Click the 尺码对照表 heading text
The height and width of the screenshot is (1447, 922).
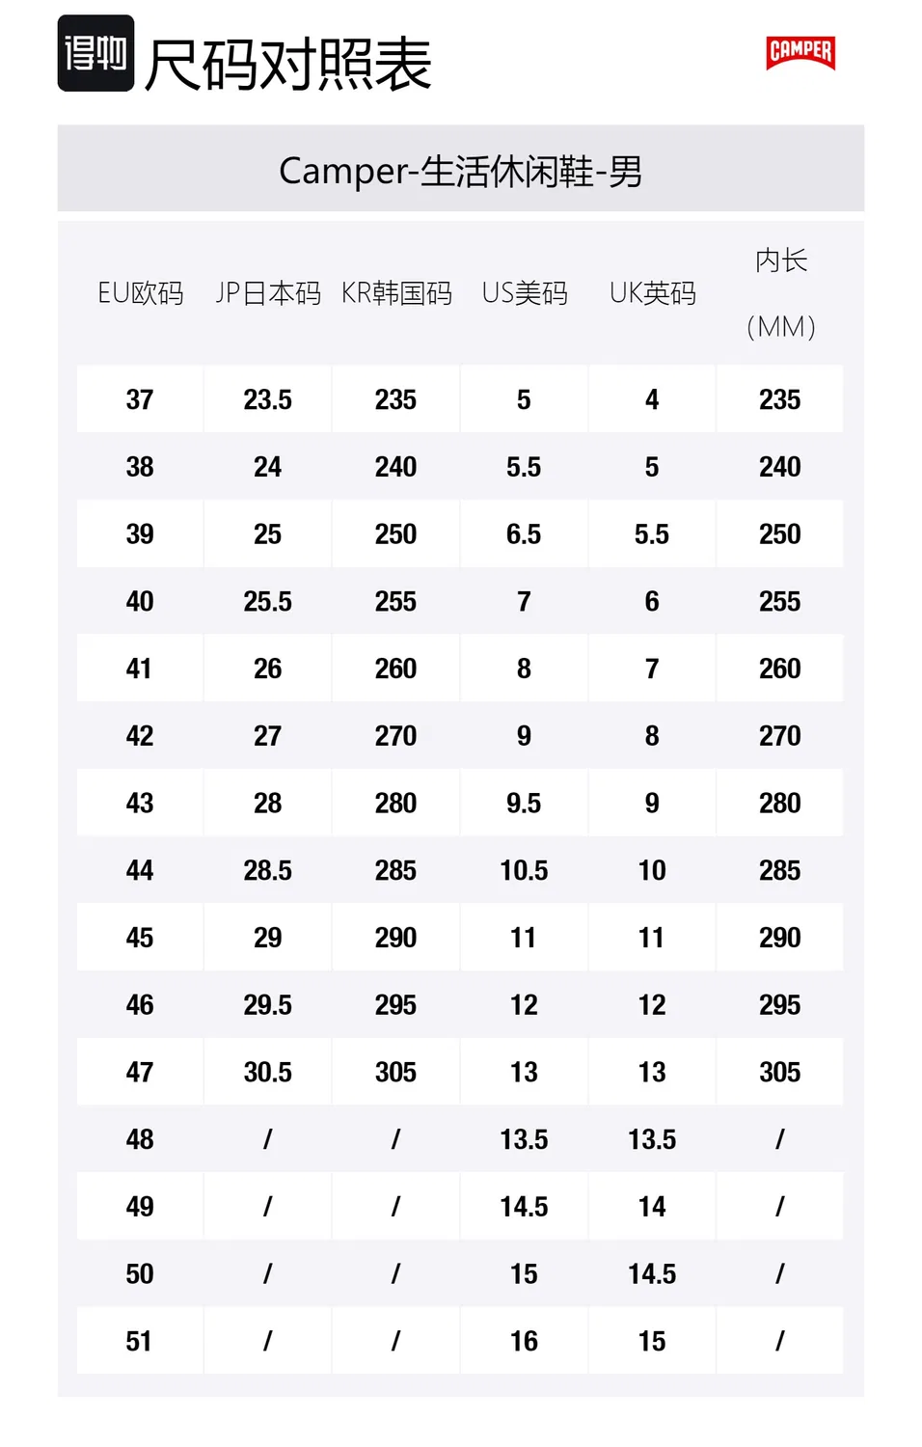click(288, 65)
